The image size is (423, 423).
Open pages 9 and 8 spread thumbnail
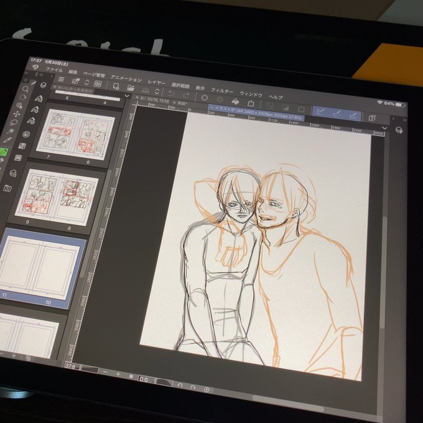coord(57,197)
